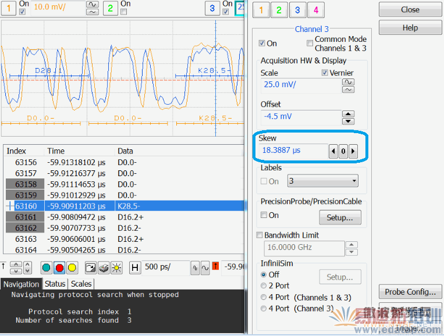Toggle channel 3 On checkbox in top bar
Image resolution: width=444 pixels, height=336 pixels.
pyautogui.click(x=225, y=12)
